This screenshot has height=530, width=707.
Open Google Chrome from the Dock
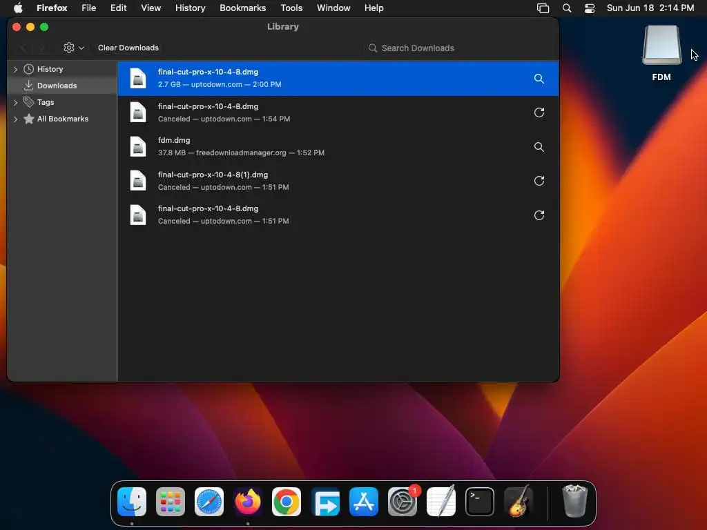287,502
